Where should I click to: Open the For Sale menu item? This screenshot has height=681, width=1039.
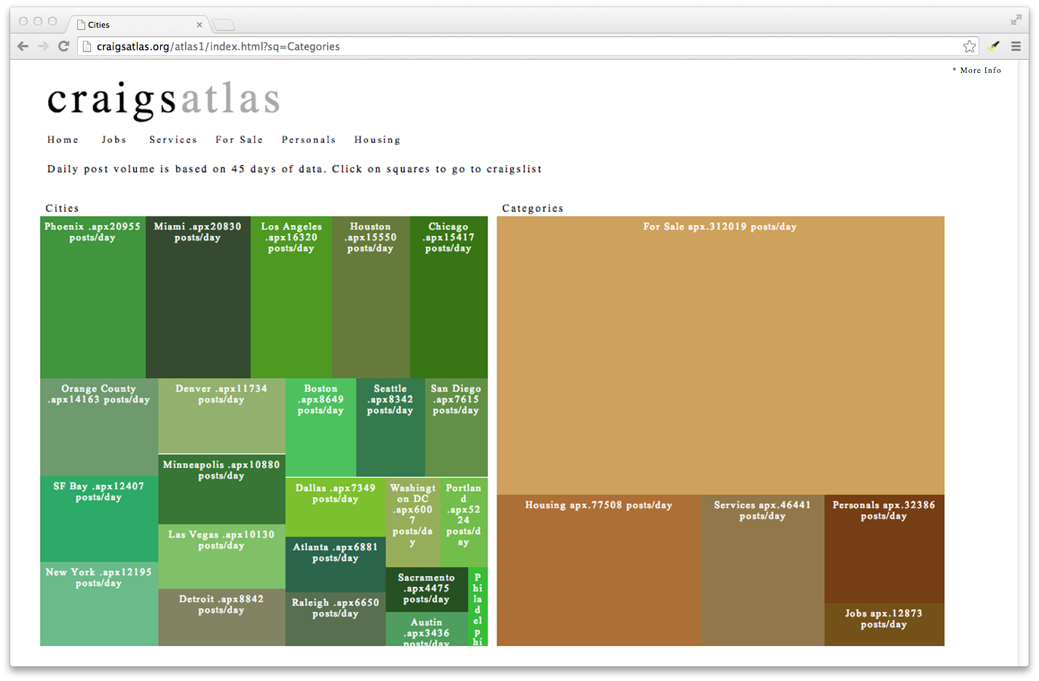(x=239, y=140)
